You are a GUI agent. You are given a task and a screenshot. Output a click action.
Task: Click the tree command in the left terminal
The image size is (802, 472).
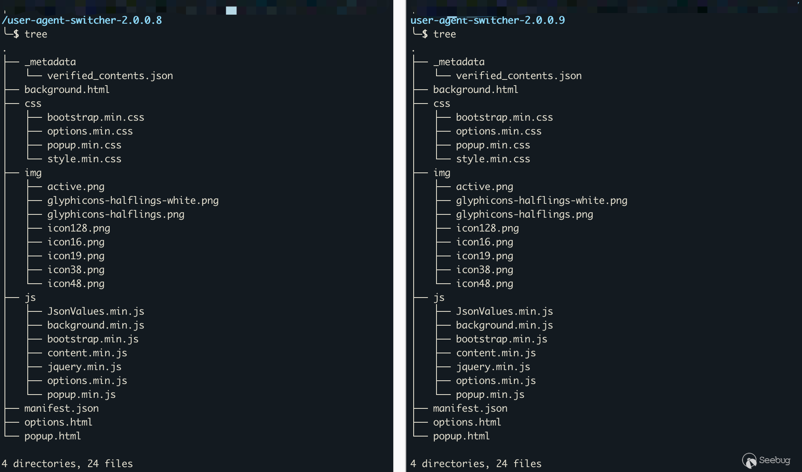(x=36, y=34)
